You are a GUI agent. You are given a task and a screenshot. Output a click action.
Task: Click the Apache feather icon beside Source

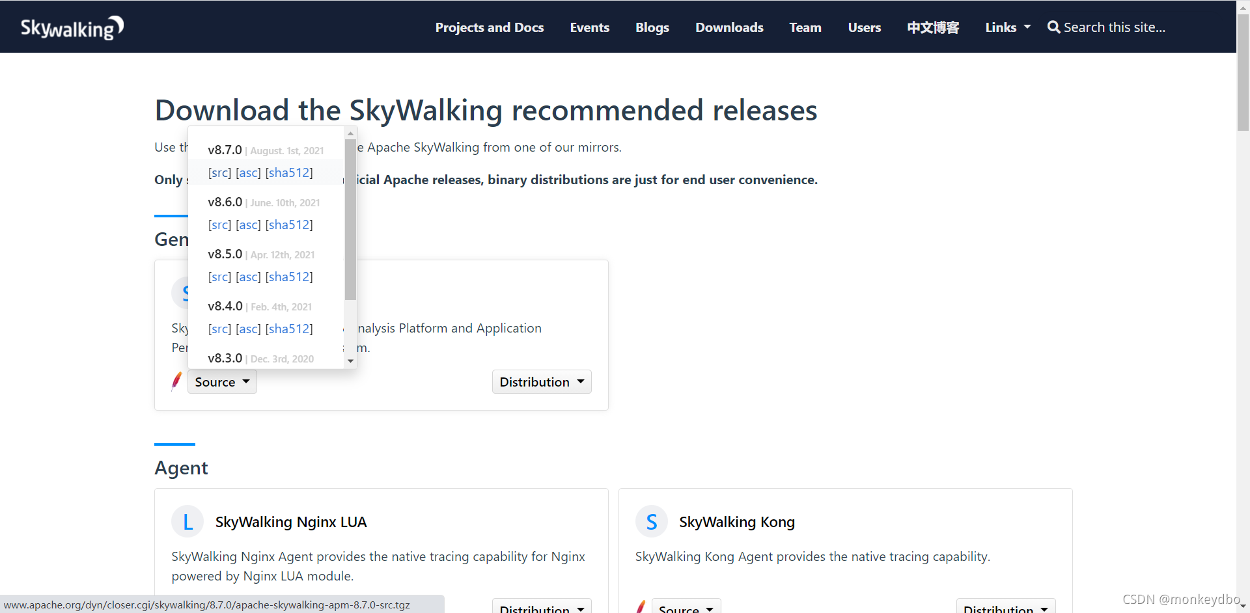[x=176, y=381]
